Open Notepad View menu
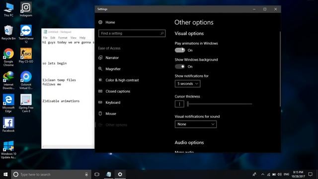The height and width of the screenshot is (179, 318). [74, 38]
